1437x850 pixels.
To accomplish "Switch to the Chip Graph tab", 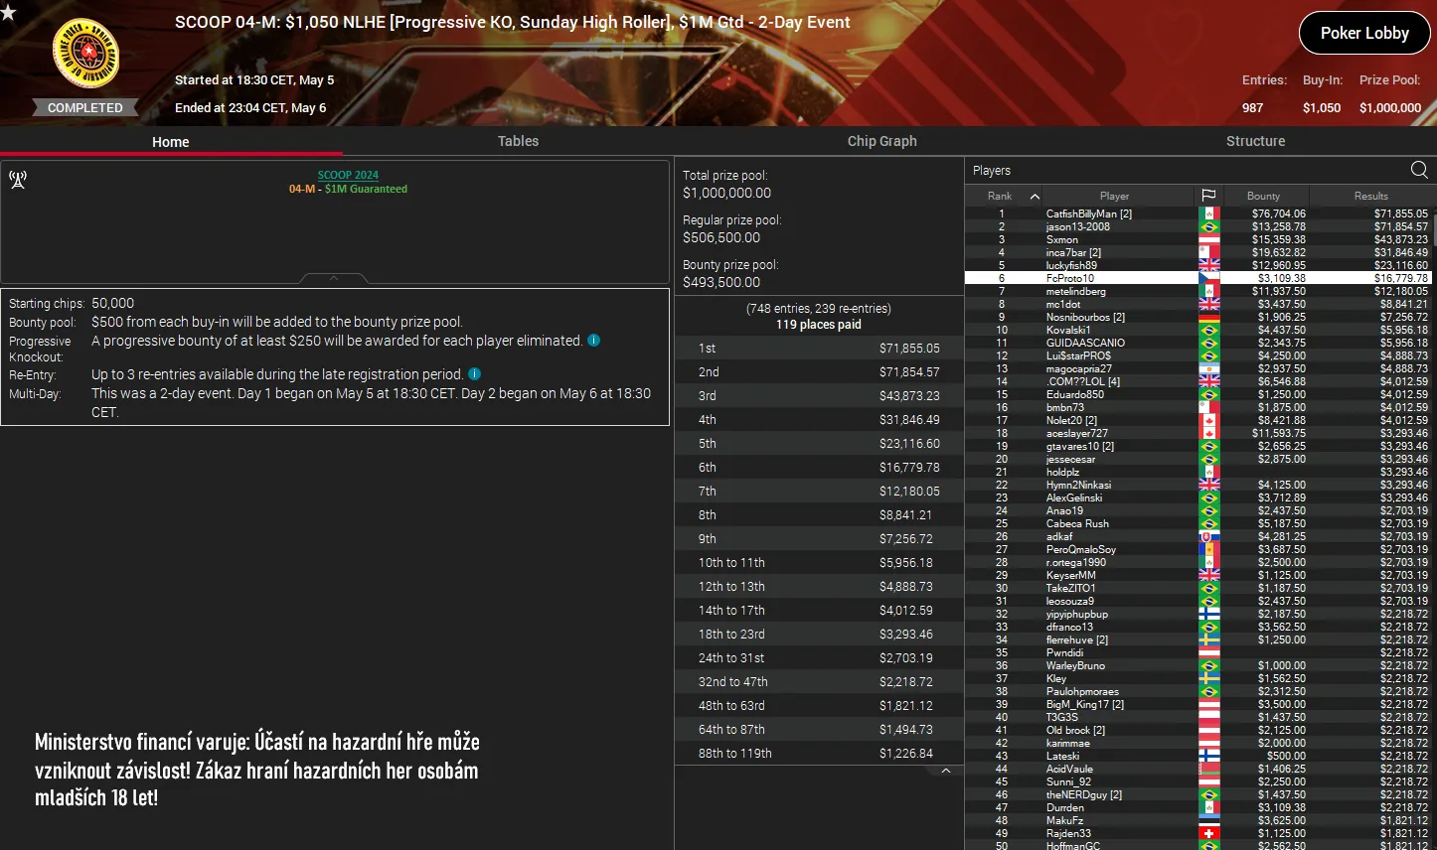I will [x=881, y=141].
